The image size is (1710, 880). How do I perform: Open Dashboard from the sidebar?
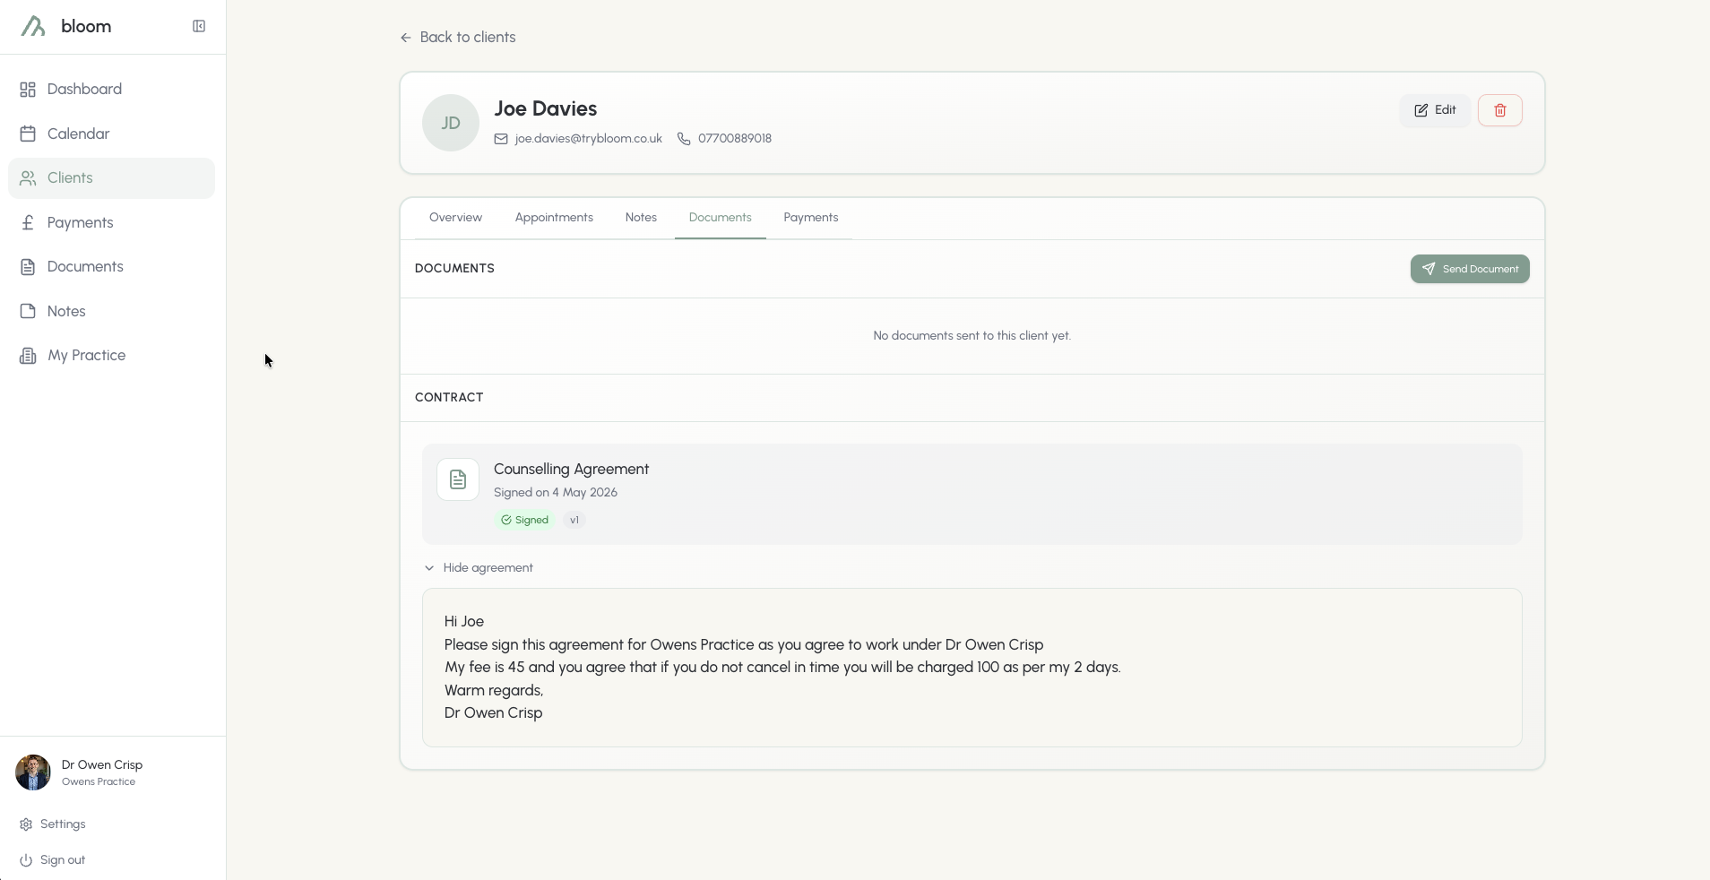coord(111,90)
